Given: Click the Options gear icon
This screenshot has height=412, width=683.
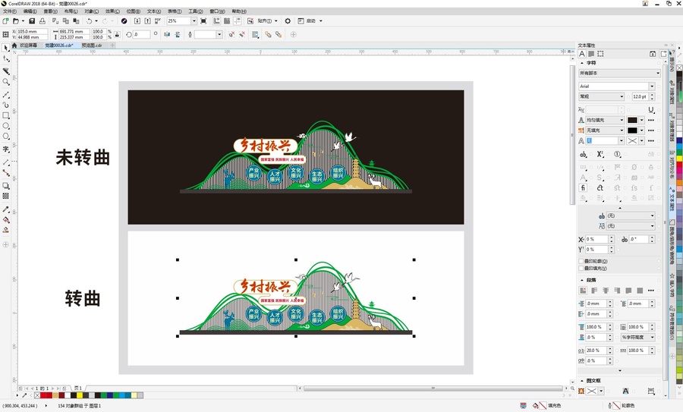Looking at the screenshot, I should point(288,21).
